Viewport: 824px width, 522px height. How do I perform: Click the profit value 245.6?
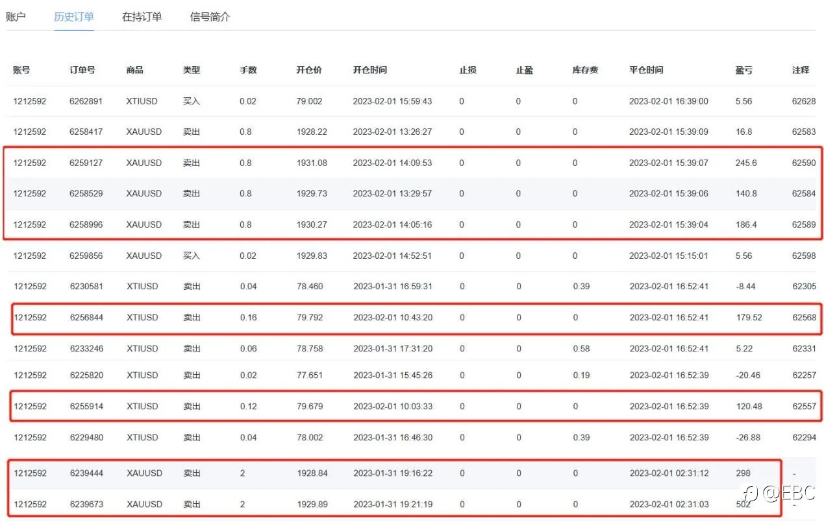point(746,163)
